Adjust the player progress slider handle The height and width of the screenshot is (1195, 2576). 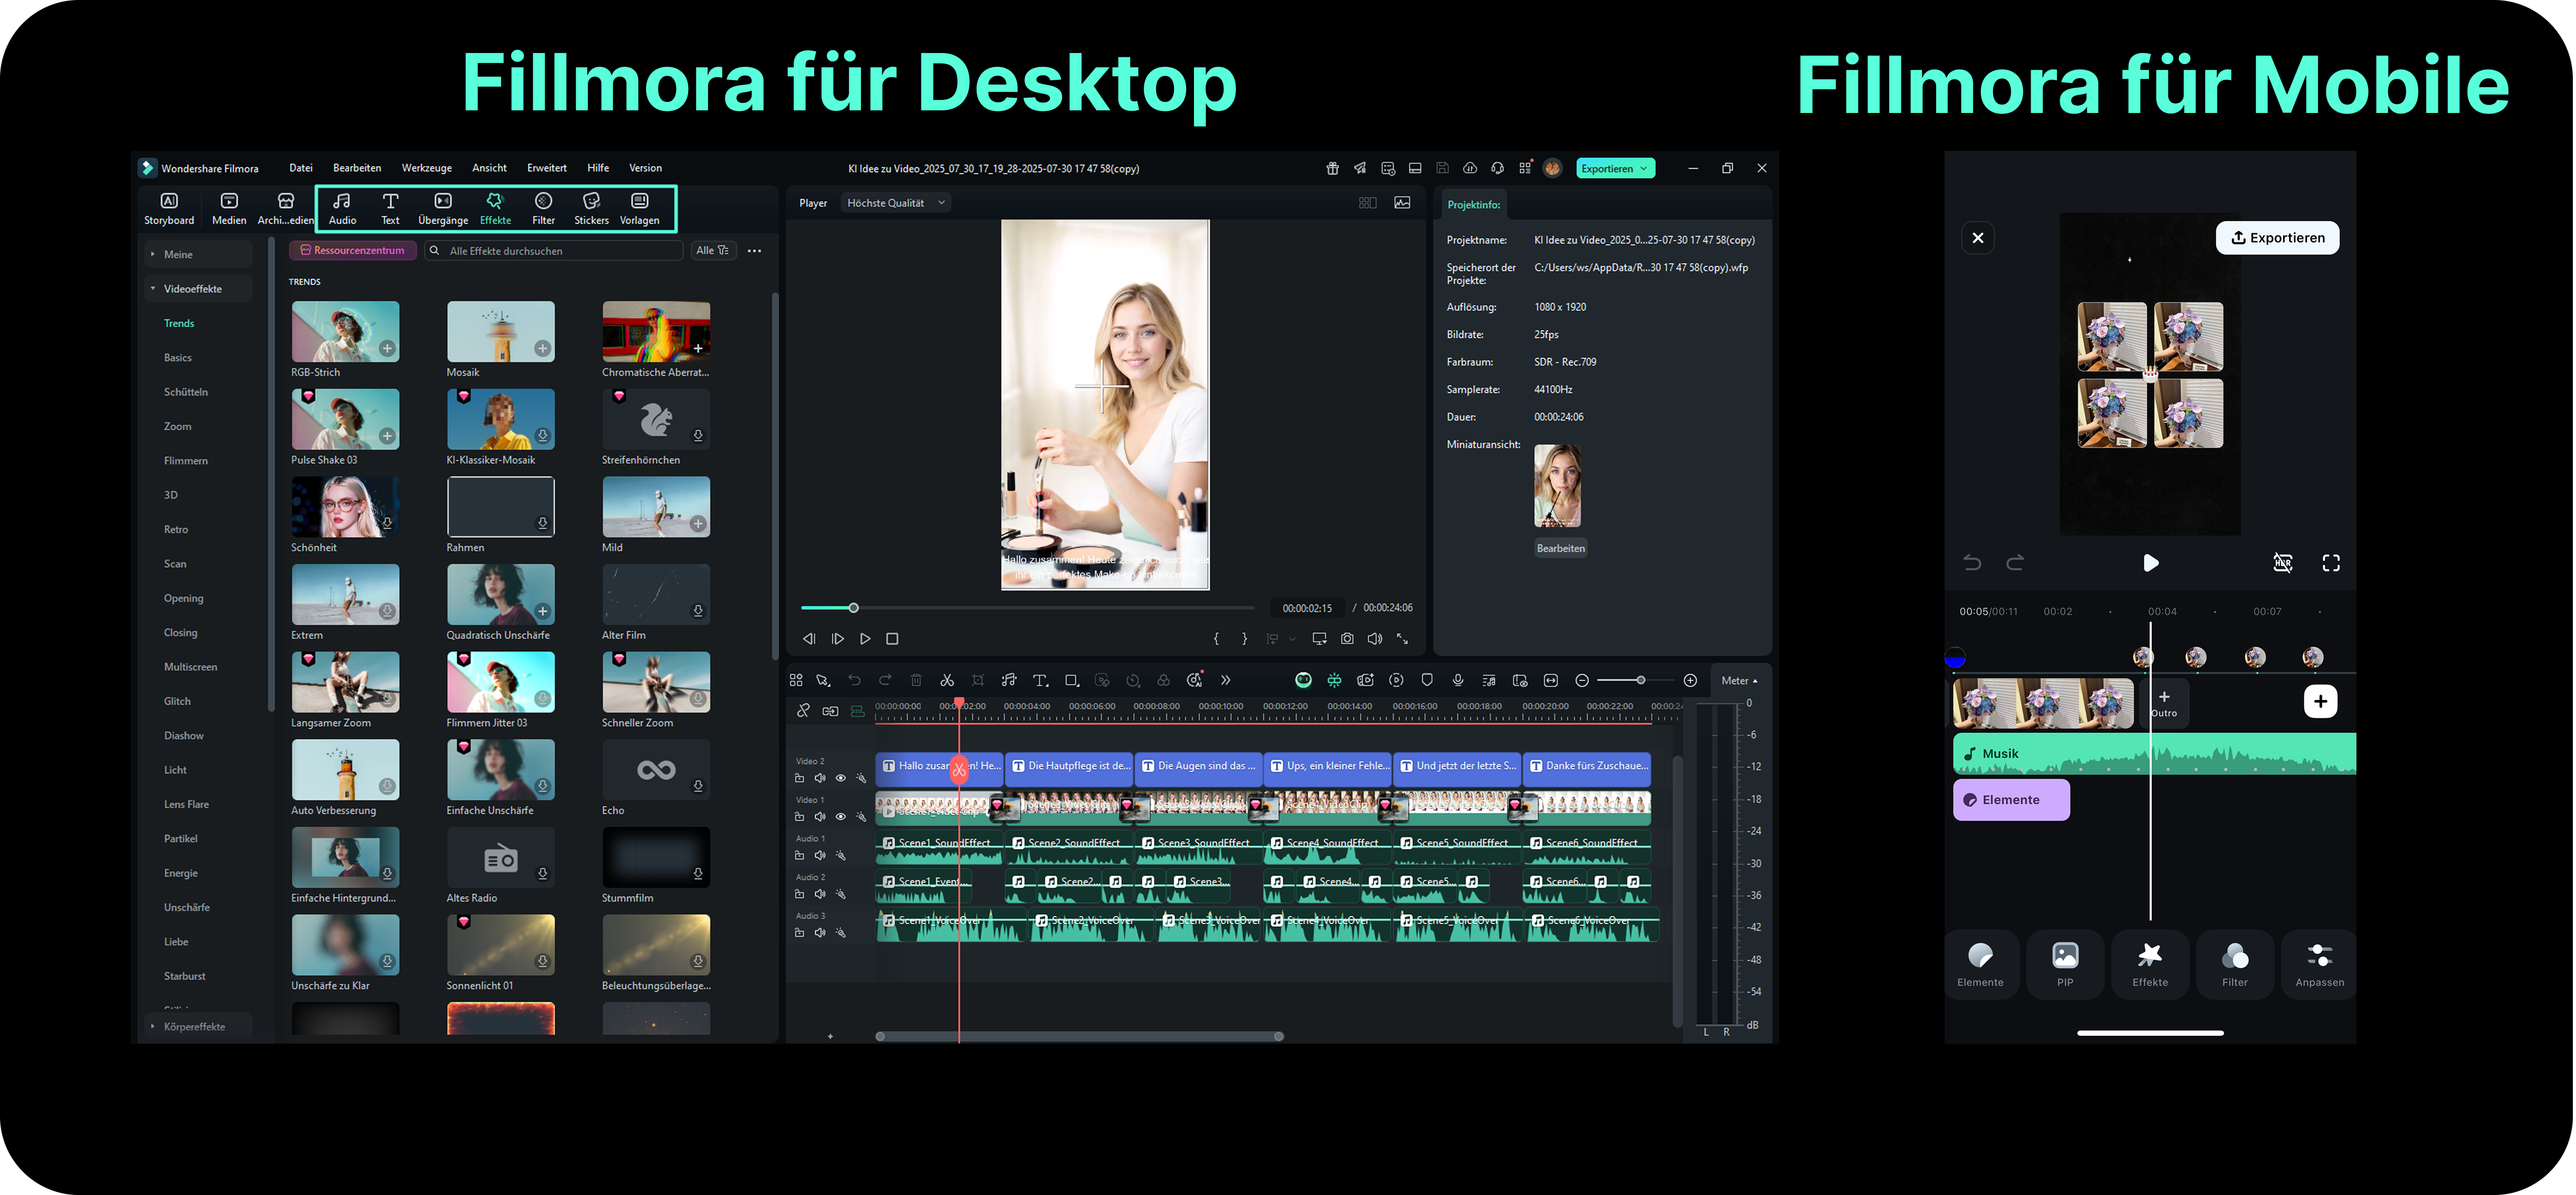click(x=853, y=607)
